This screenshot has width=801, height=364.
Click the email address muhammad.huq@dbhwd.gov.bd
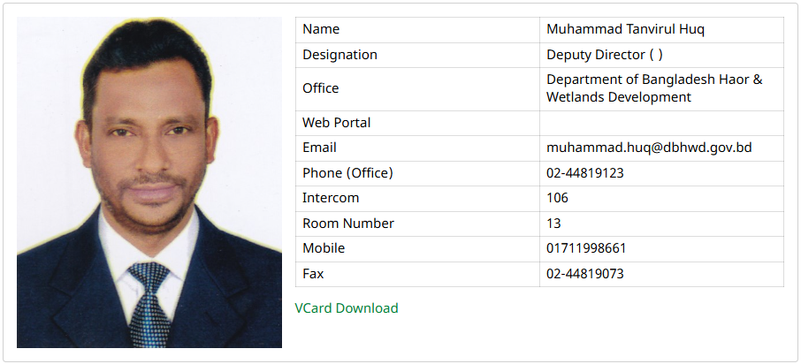(649, 148)
